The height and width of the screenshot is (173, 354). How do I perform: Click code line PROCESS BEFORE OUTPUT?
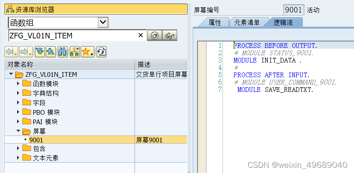coord(275,46)
